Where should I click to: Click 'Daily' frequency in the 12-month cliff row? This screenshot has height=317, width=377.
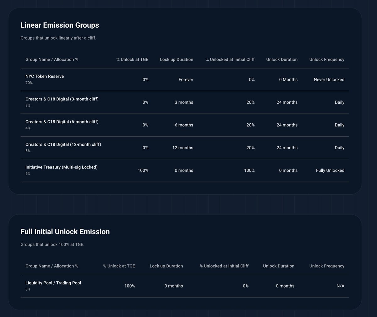[x=340, y=148]
